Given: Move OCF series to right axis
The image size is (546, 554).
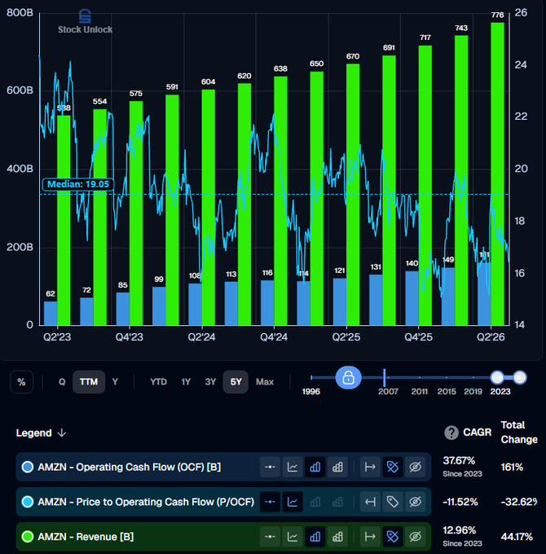Looking at the screenshot, I should click(370, 467).
